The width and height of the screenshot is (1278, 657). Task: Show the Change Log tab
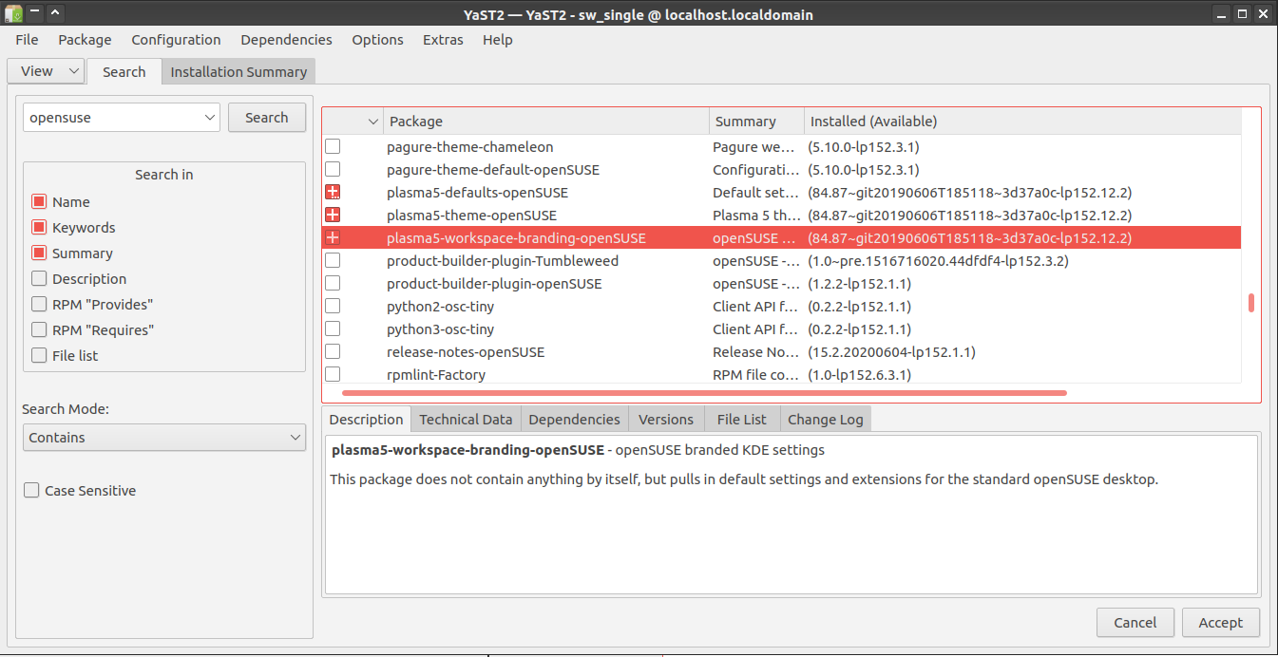825,419
